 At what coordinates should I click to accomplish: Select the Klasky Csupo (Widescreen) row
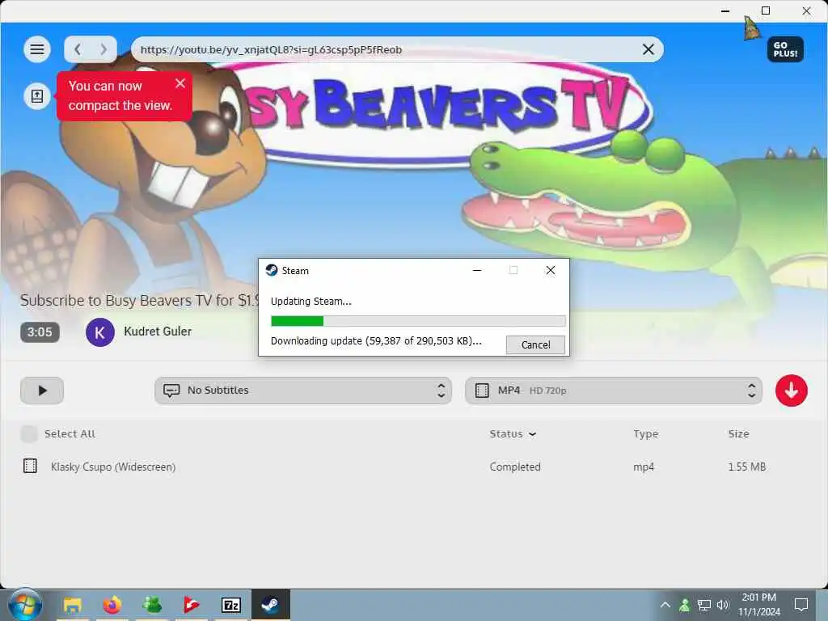coord(414,467)
